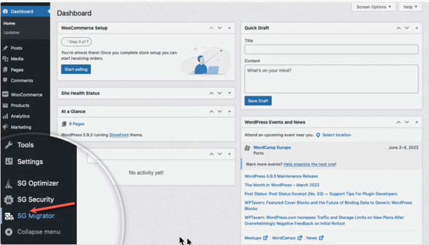Open the Meetups link
The image size is (429, 245).
pyautogui.click(x=253, y=238)
